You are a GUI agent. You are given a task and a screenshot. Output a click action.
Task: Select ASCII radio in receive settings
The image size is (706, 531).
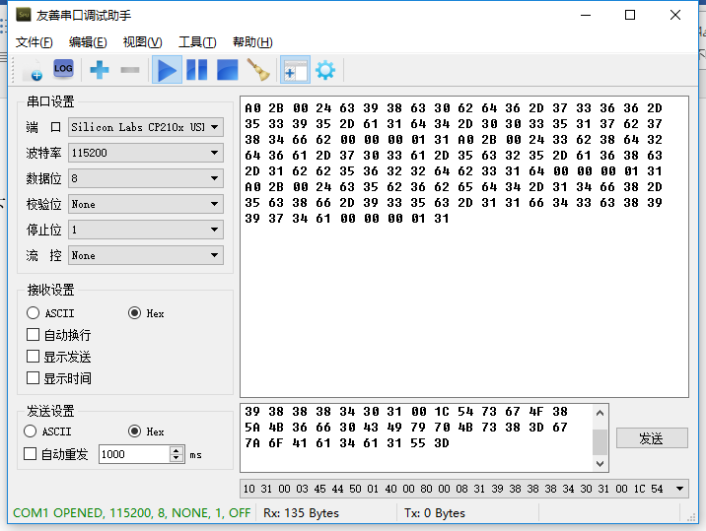[x=34, y=313]
